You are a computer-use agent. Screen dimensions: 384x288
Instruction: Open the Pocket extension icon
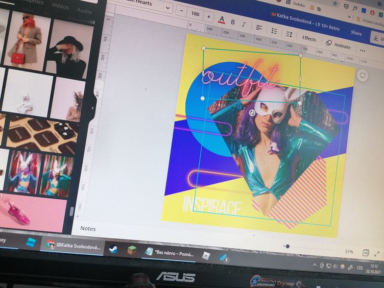pyautogui.click(x=346, y=6)
